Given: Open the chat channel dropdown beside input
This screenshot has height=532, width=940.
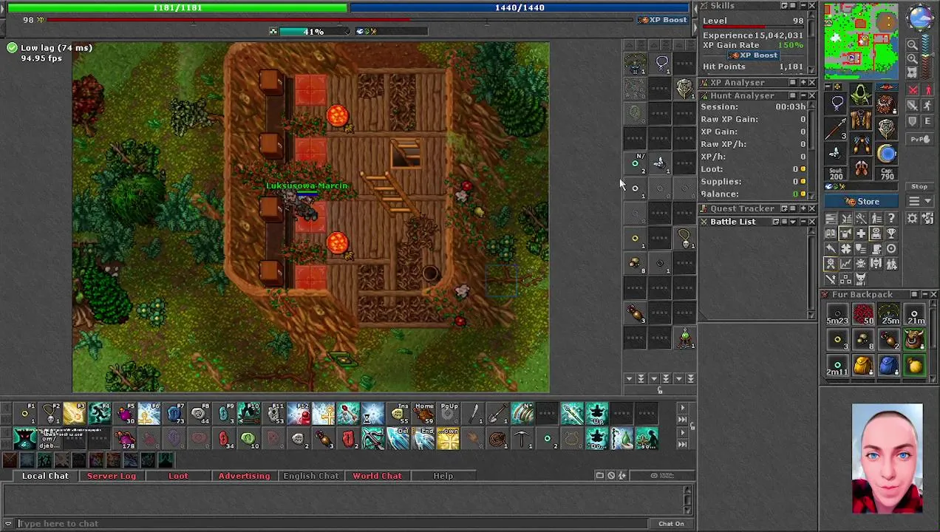Looking at the screenshot, I should (7, 524).
